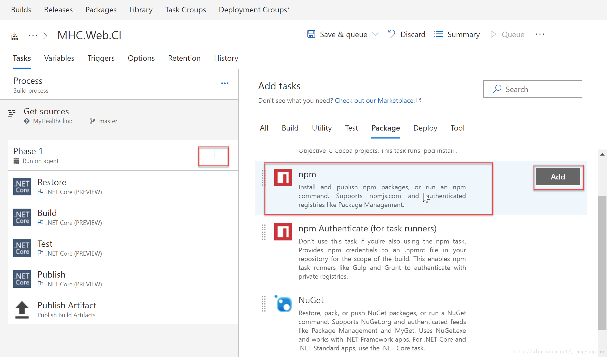Image resolution: width=607 pixels, height=357 pixels.
Task: Click the search magnifier icon
Action: pos(497,89)
